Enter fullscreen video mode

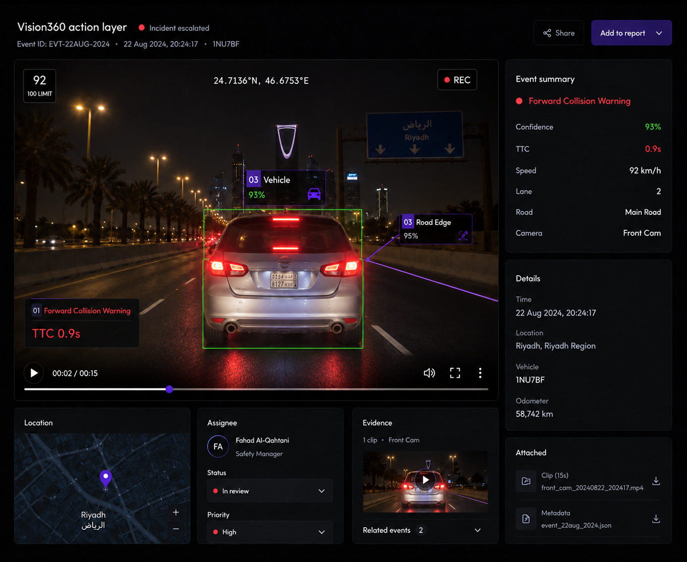455,373
